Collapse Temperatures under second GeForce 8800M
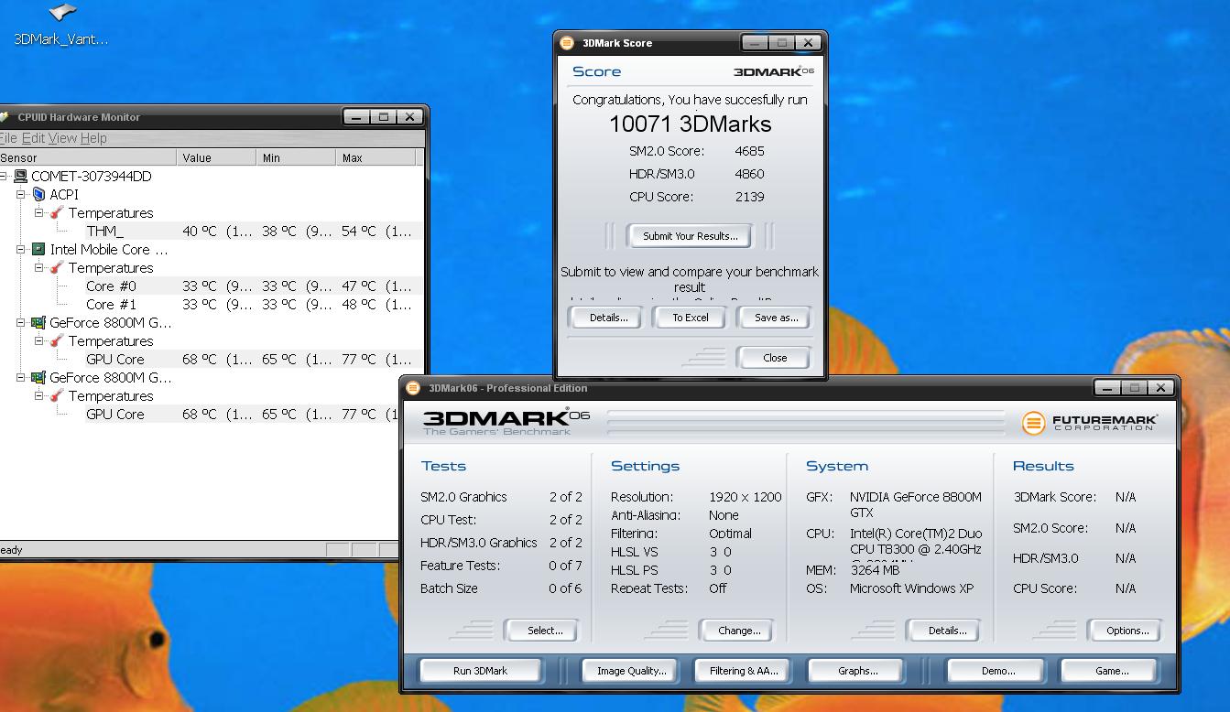This screenshot has width=1230, height=712. (39, 395)
